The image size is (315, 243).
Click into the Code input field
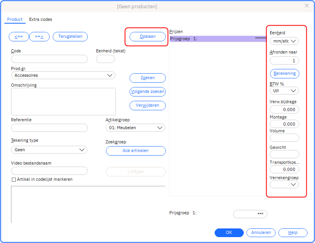tap(49, 59)
